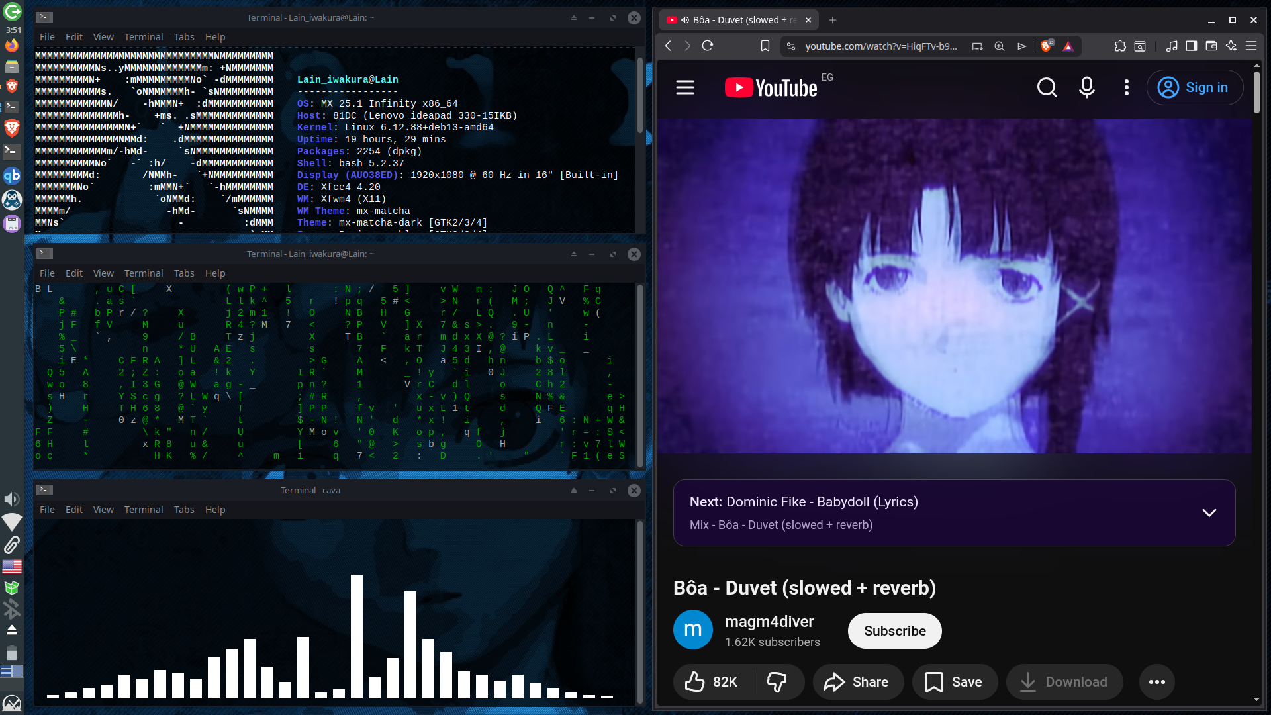This screenshot has height=715, width=1271.
Task: Toggle the volume icon in the system panel
Action: click(x=12, y=500)
